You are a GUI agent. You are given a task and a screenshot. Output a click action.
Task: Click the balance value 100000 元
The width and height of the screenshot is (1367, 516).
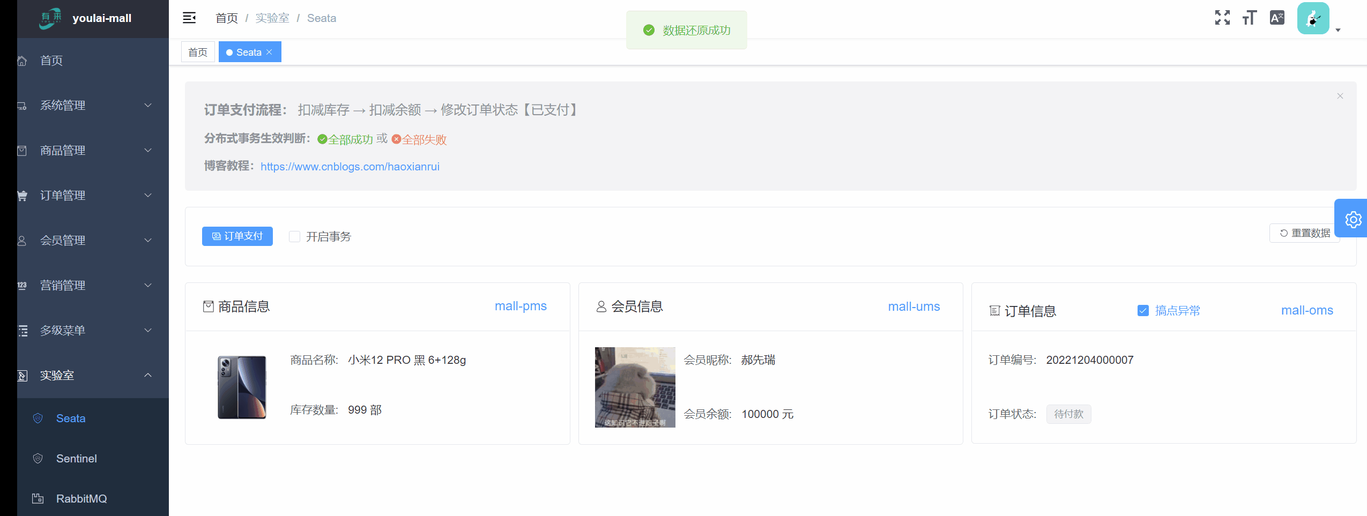767,414
